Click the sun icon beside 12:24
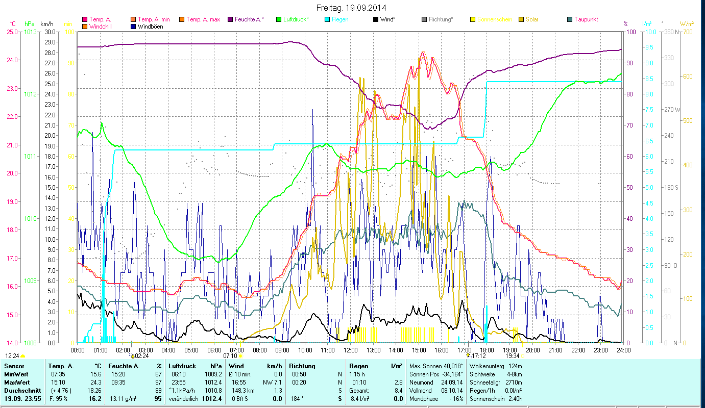The height and width of the screenshot is (408, 705). click(x=23, y=356)
